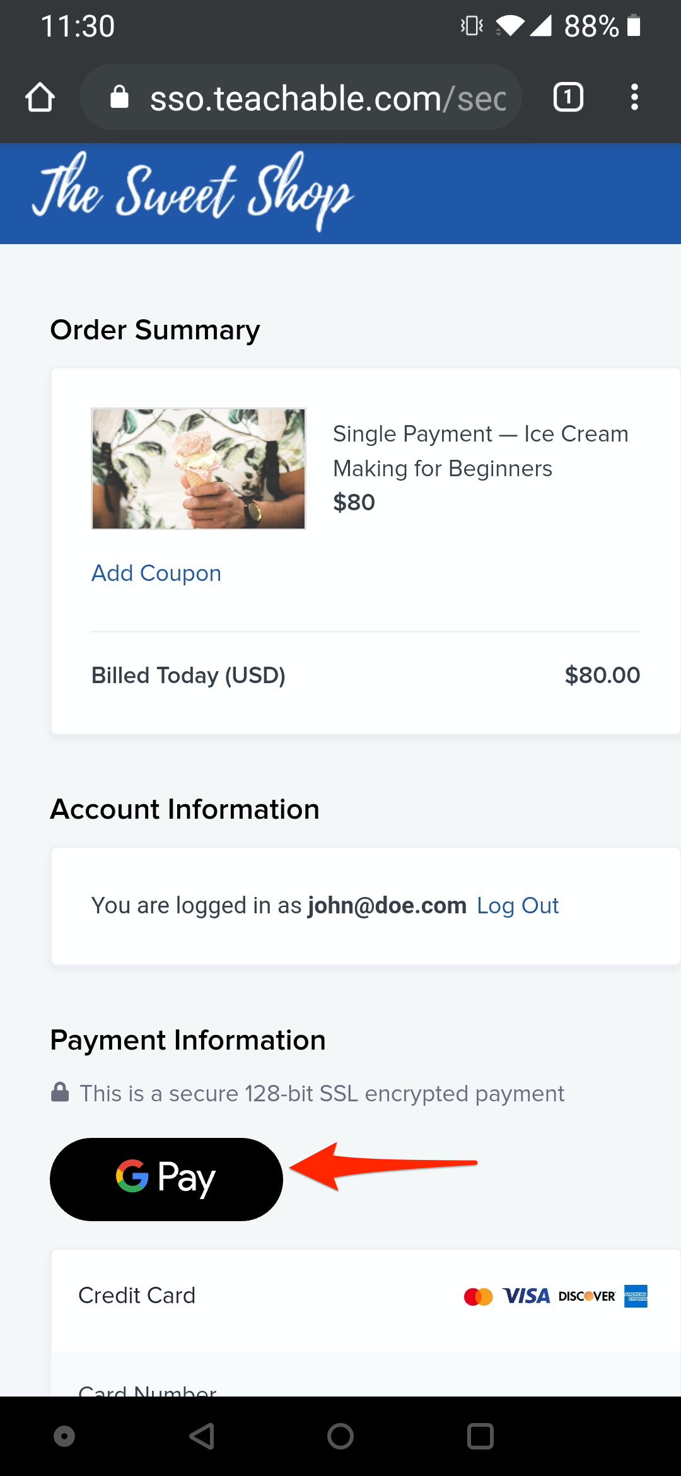Tap the Android back navigation button
This screenshot has width=681, height=1476.
[x=202, y=1436]
